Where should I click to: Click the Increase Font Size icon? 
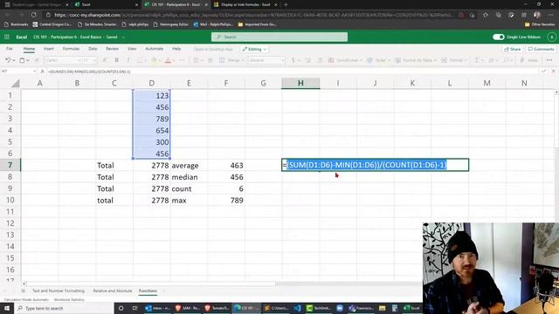point(105,60)
